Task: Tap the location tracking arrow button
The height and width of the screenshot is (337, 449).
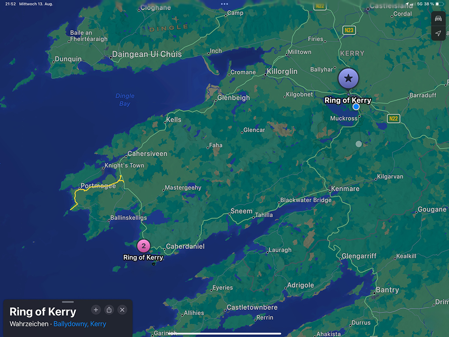Action: [x=438, y=33]
